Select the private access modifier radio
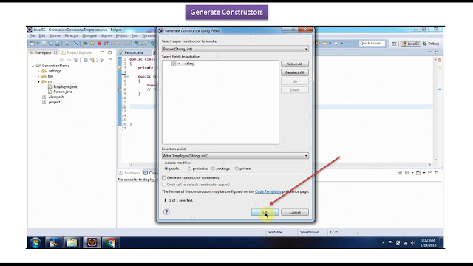This screenshot has height=266, width=473. (236, 168)
